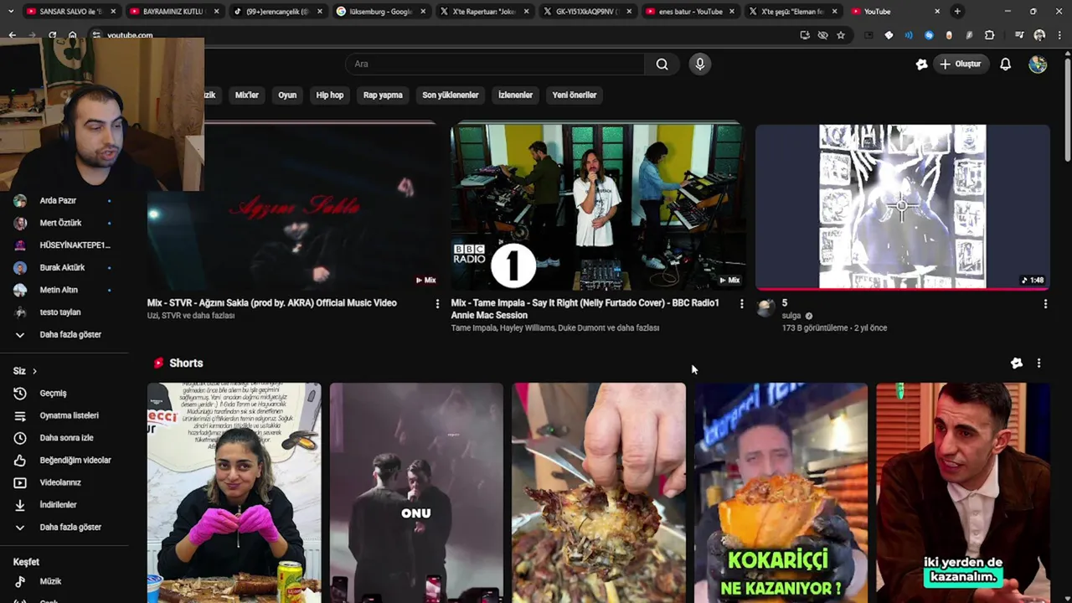Open a new browser tab
Image resolution: width=1072 pixels, height=603 pixels.
click(957, 12)
